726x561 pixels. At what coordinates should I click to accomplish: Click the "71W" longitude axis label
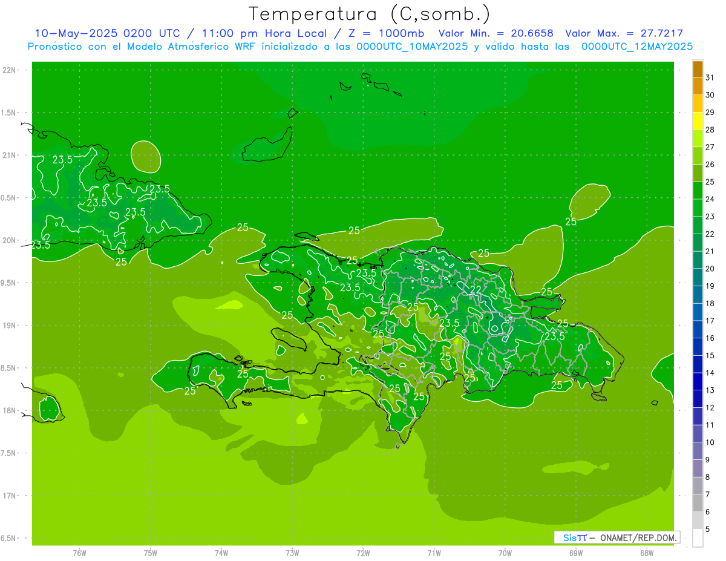pyautogui.click(x=434, y=553)
